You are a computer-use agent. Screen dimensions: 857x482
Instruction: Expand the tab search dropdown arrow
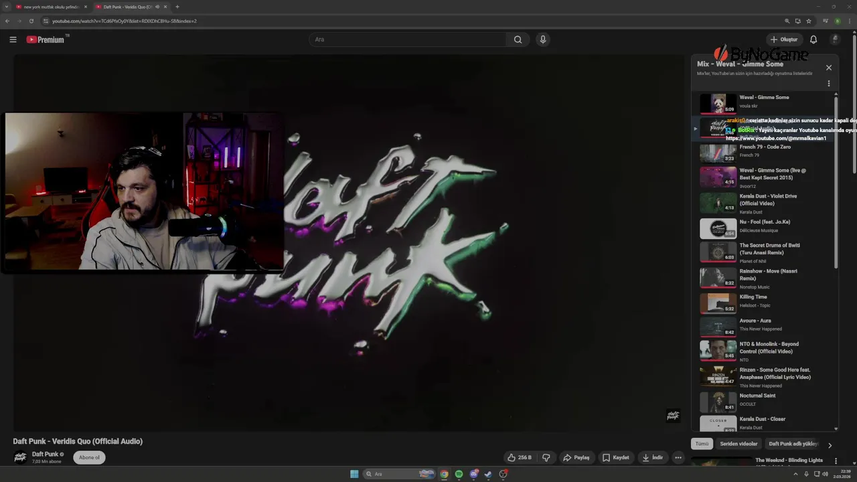(7, 7)
